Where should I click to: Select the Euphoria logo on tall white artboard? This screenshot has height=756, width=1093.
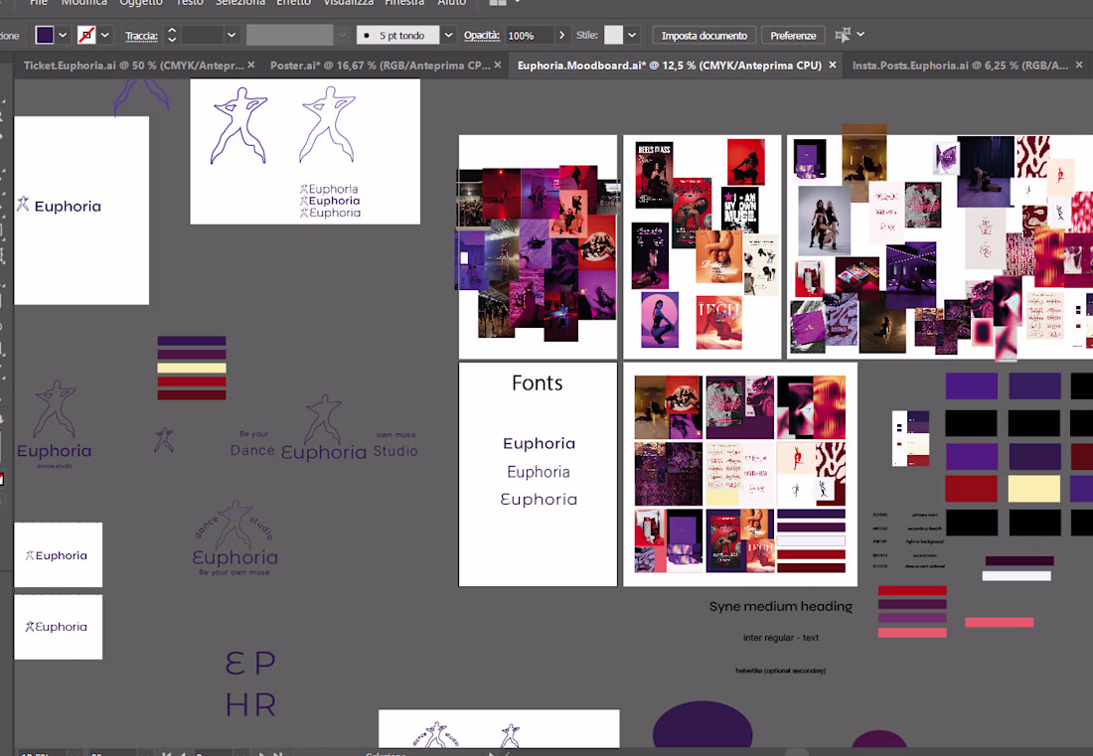(60, 206)
